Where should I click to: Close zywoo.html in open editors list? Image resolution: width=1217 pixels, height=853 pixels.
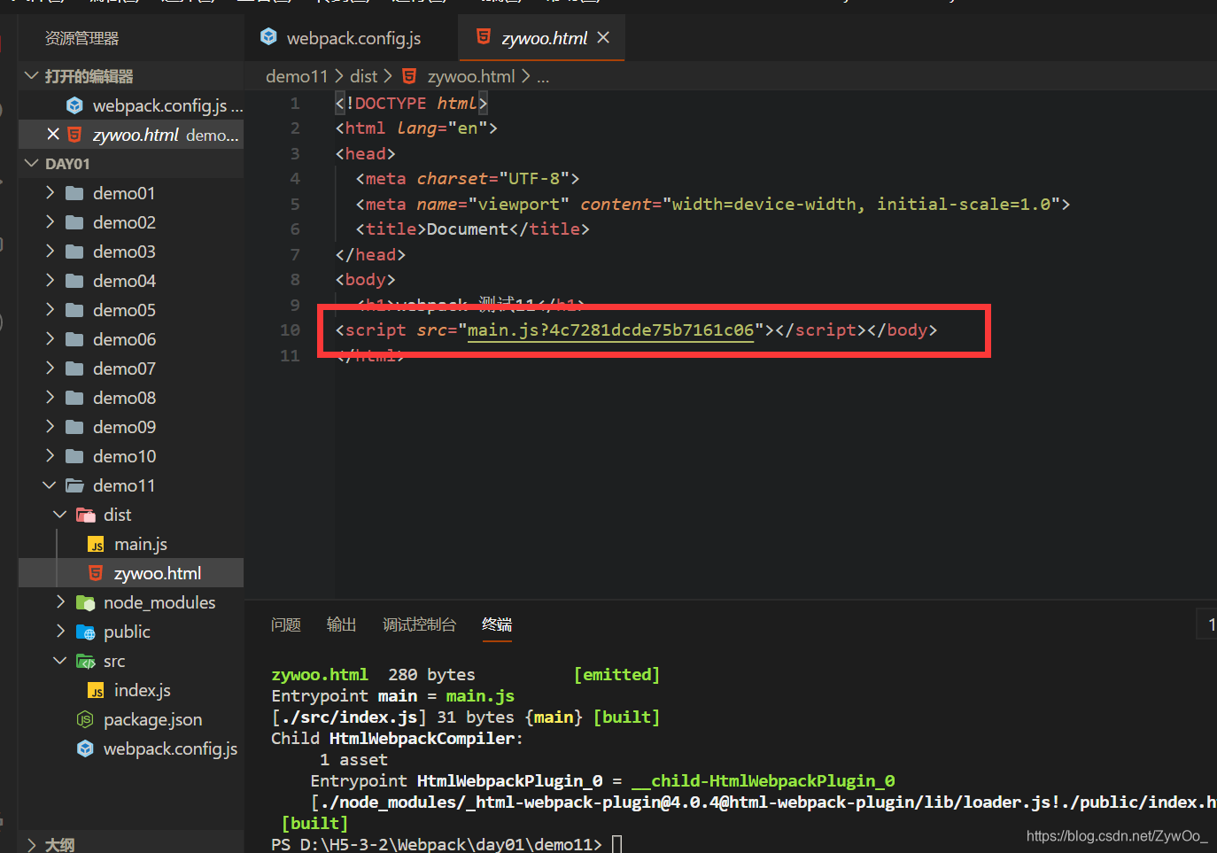[53, 135]
